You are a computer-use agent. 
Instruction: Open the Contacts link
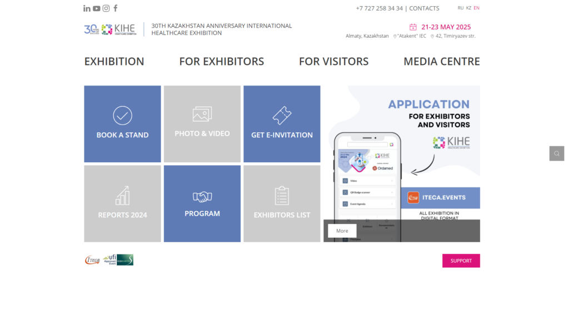click(x=424, y=8)
